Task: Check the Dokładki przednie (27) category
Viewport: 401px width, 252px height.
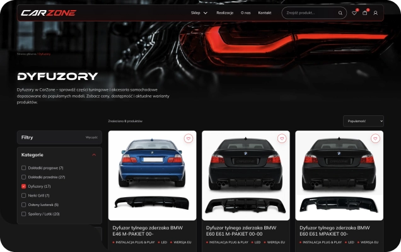Action: (23, 177)
